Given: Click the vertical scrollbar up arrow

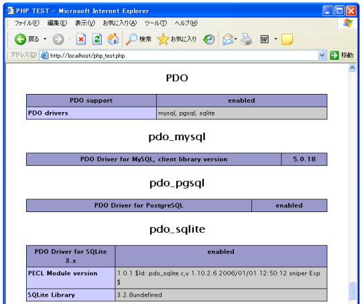Looking at the screenshot, I should [x=352, y=68].
